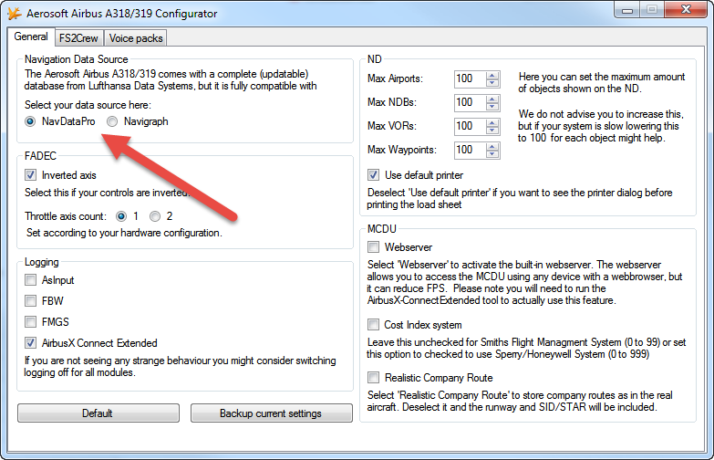Increase Max NDBs with up arrow

click(492, 99)
